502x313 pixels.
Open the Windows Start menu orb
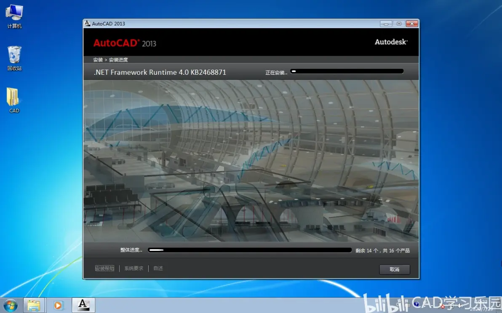10,305
